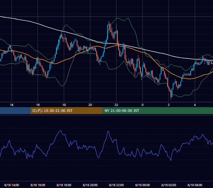Click the 8/18 18:00 label on oscillator axis
213x188 pixels.
click(x=64, y=185)
